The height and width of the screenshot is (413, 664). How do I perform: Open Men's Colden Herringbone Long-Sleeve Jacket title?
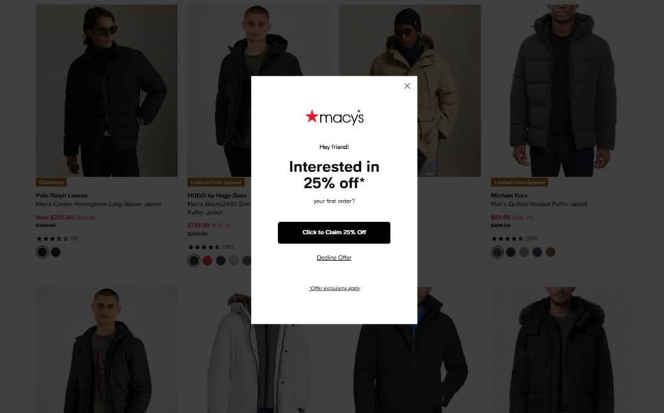coord(99,204)
